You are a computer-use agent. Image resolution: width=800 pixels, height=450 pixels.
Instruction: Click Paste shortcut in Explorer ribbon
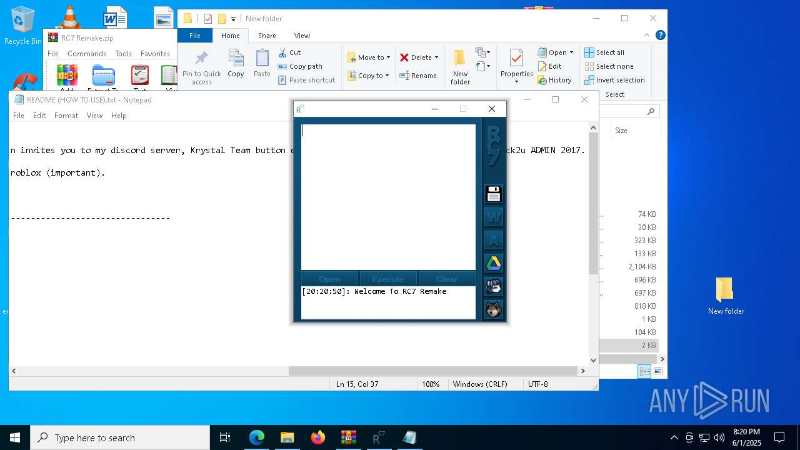coord(306,80)
